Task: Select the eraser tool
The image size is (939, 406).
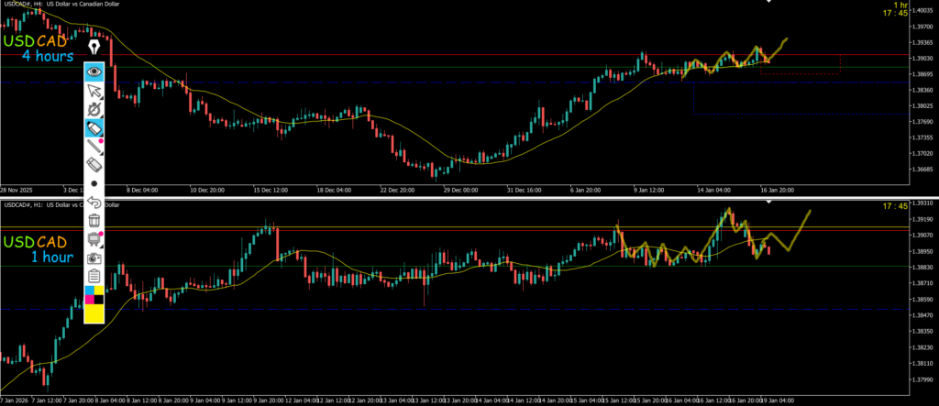Action: click(94, 164)
